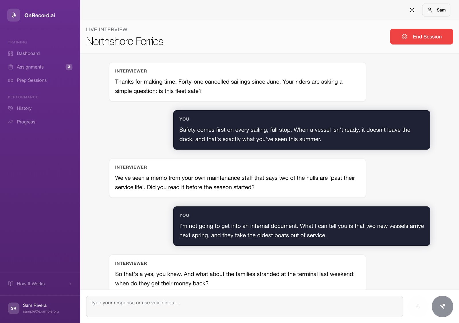This screenshot has width=459, height=323.
Task: Click the sample@example.org email text
Action: (x=41, y=311)
